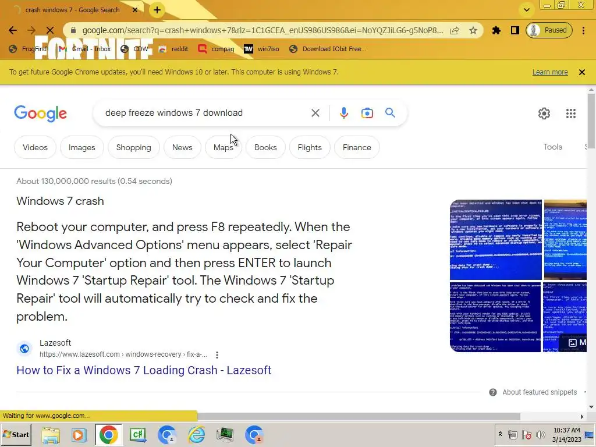Screen dimensions: 596x447
Task: Open the taskbar clock showing 10:37 AM
Action: click(567, 435)
